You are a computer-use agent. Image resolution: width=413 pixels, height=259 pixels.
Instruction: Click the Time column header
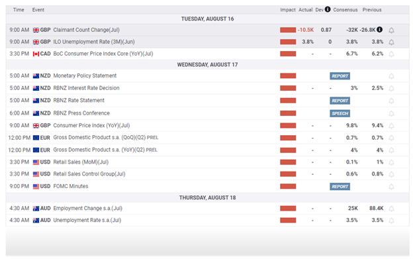point(19,10)
